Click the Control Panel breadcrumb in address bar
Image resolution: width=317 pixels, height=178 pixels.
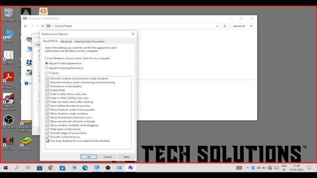63,26
